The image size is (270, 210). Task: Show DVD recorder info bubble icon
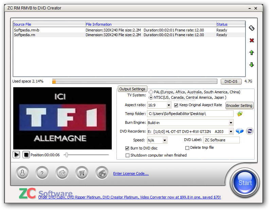click(x=240, y=131)
